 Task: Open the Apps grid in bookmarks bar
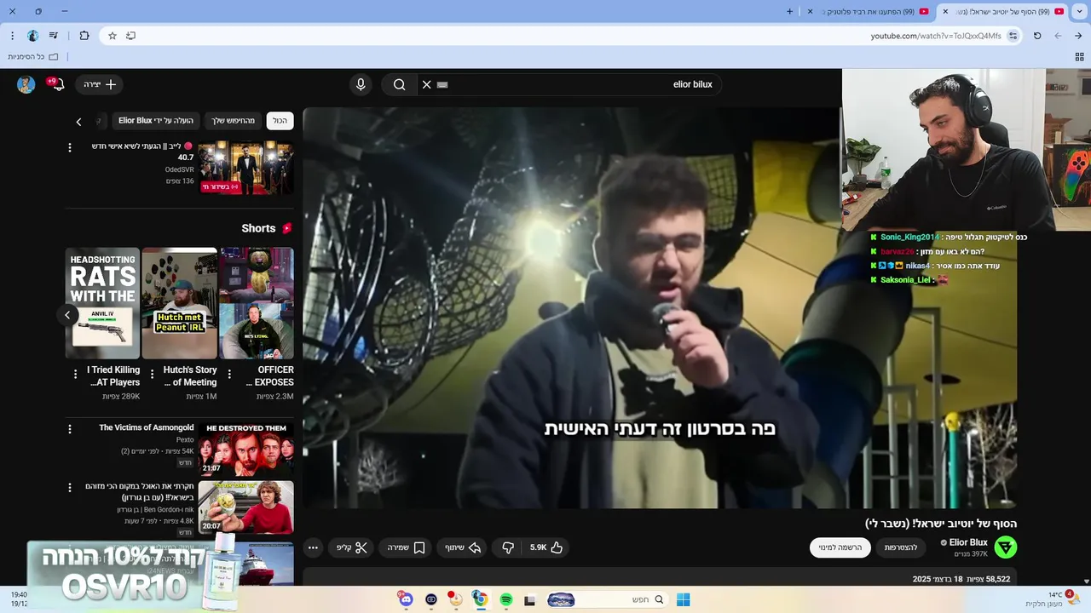1079,57
